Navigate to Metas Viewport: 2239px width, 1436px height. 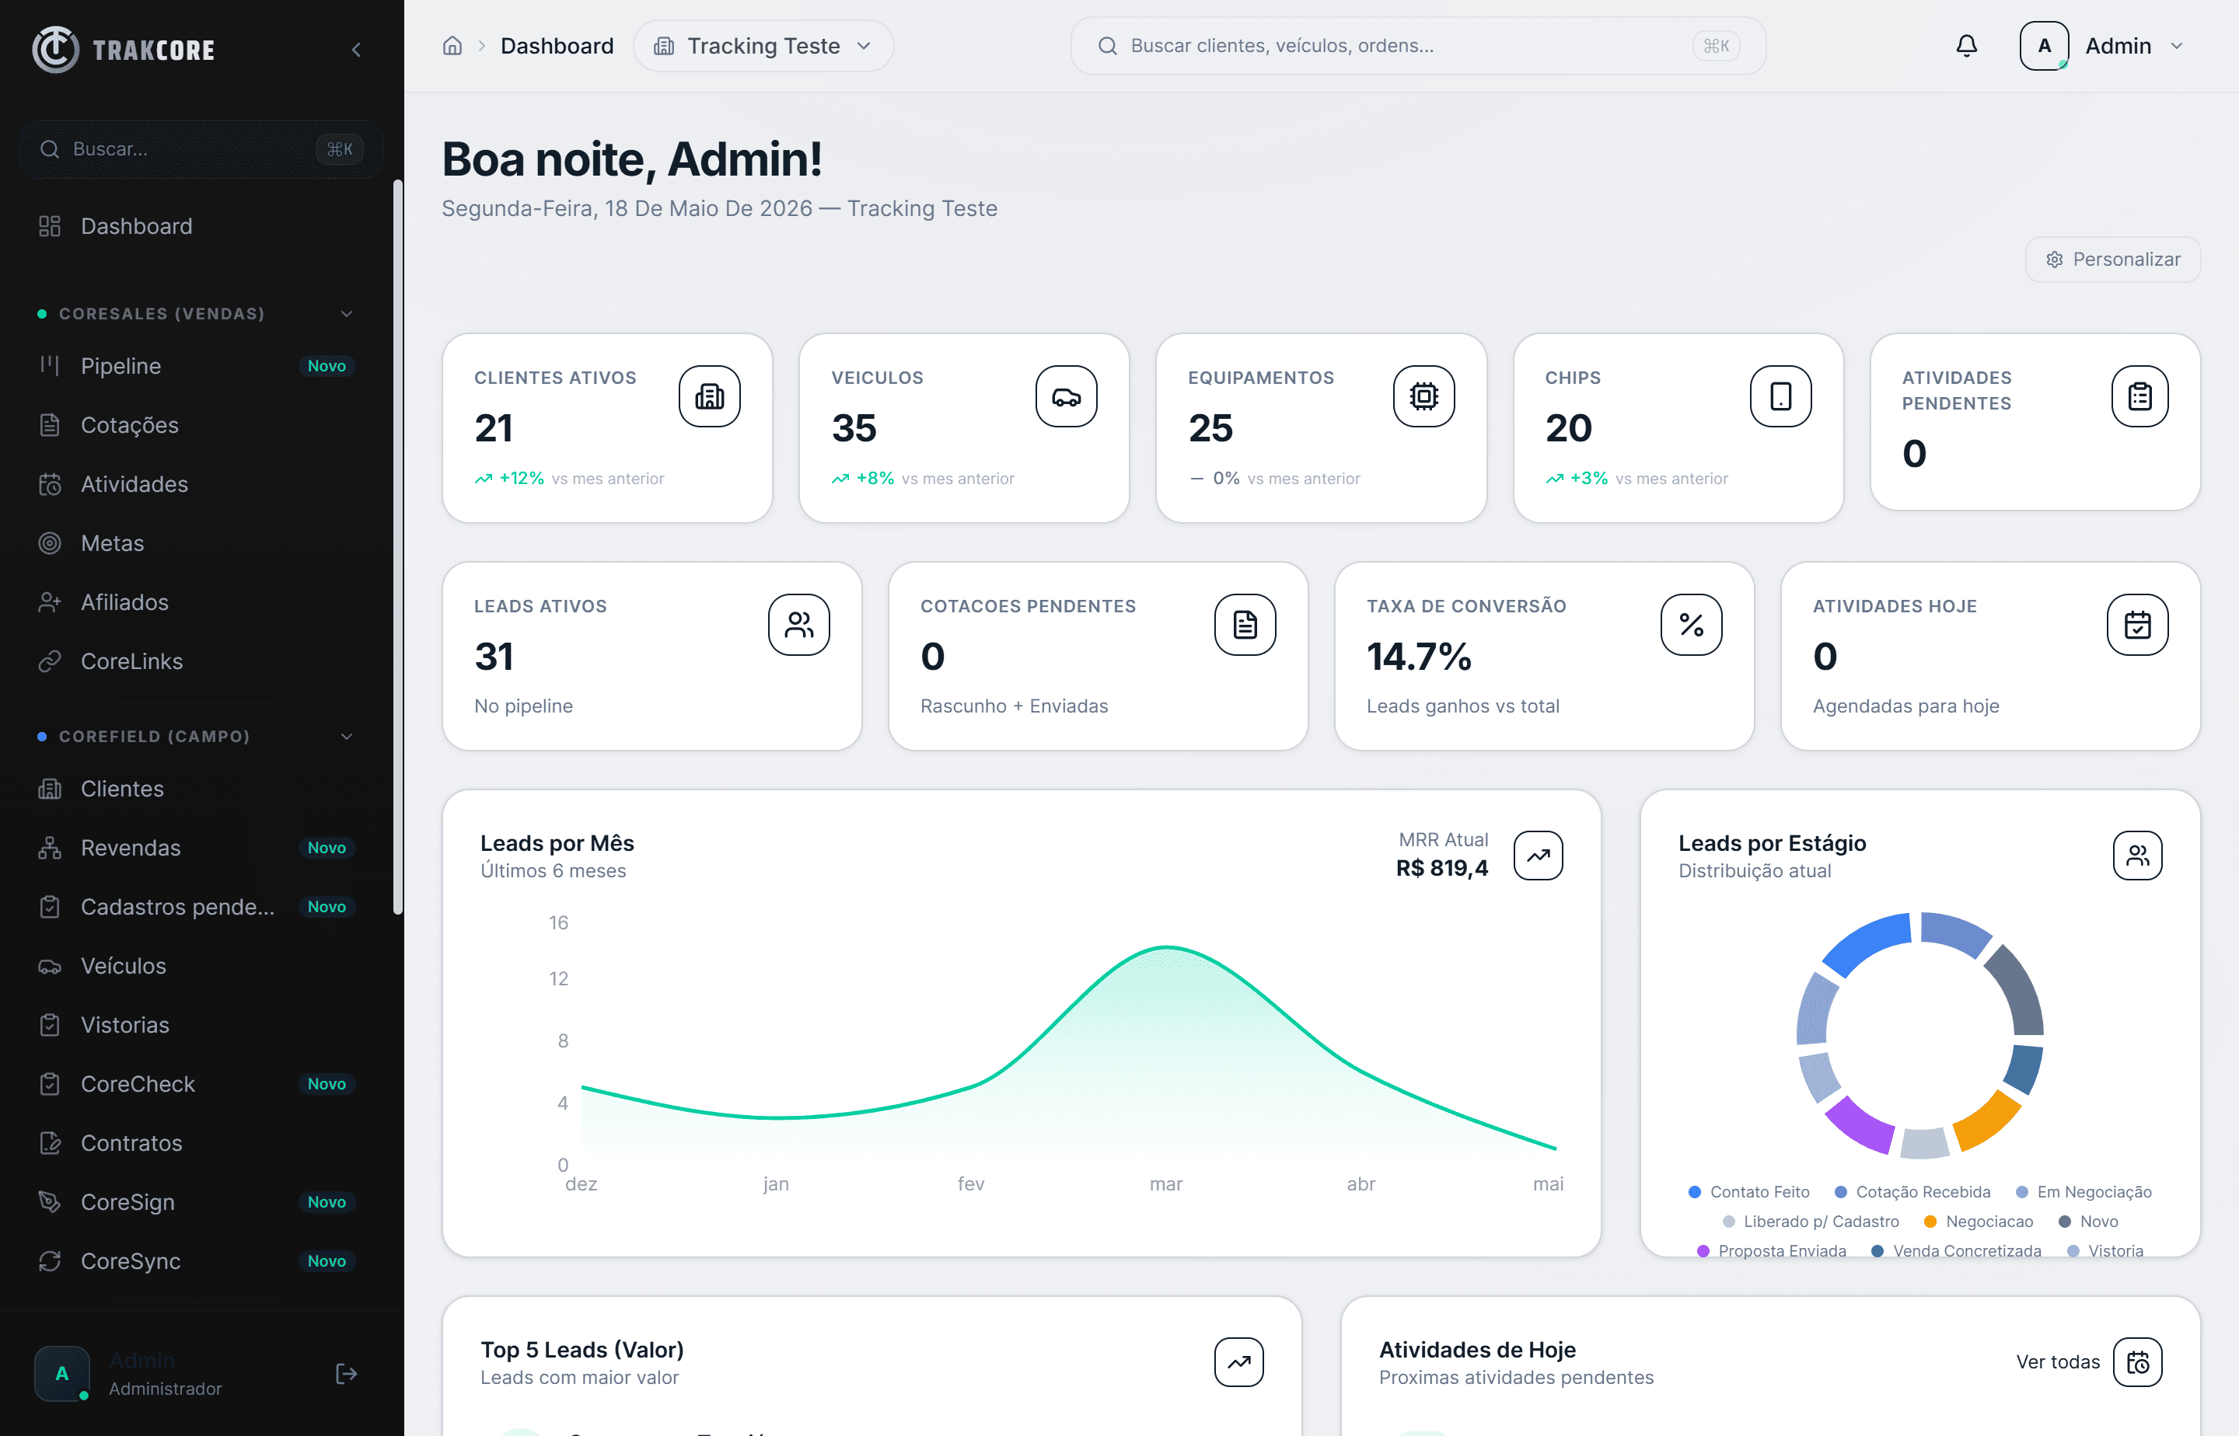pos(196,544)
